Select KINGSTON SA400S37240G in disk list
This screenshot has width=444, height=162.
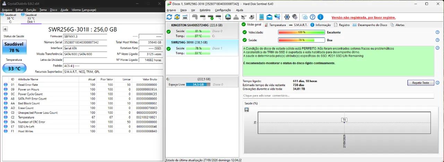[x=202, y=31]
